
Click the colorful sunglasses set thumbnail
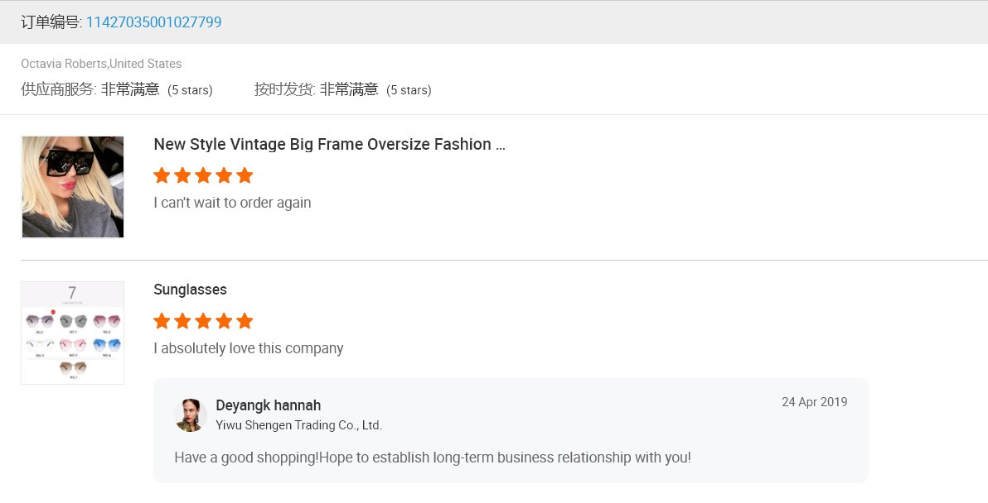coord(73,333)
